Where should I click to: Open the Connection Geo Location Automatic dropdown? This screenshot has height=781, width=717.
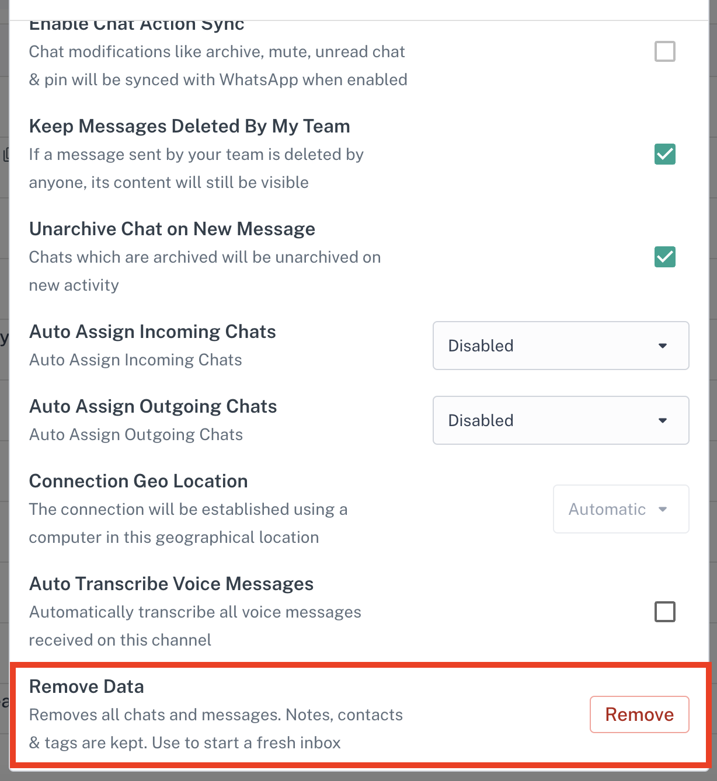pos(620,509)
